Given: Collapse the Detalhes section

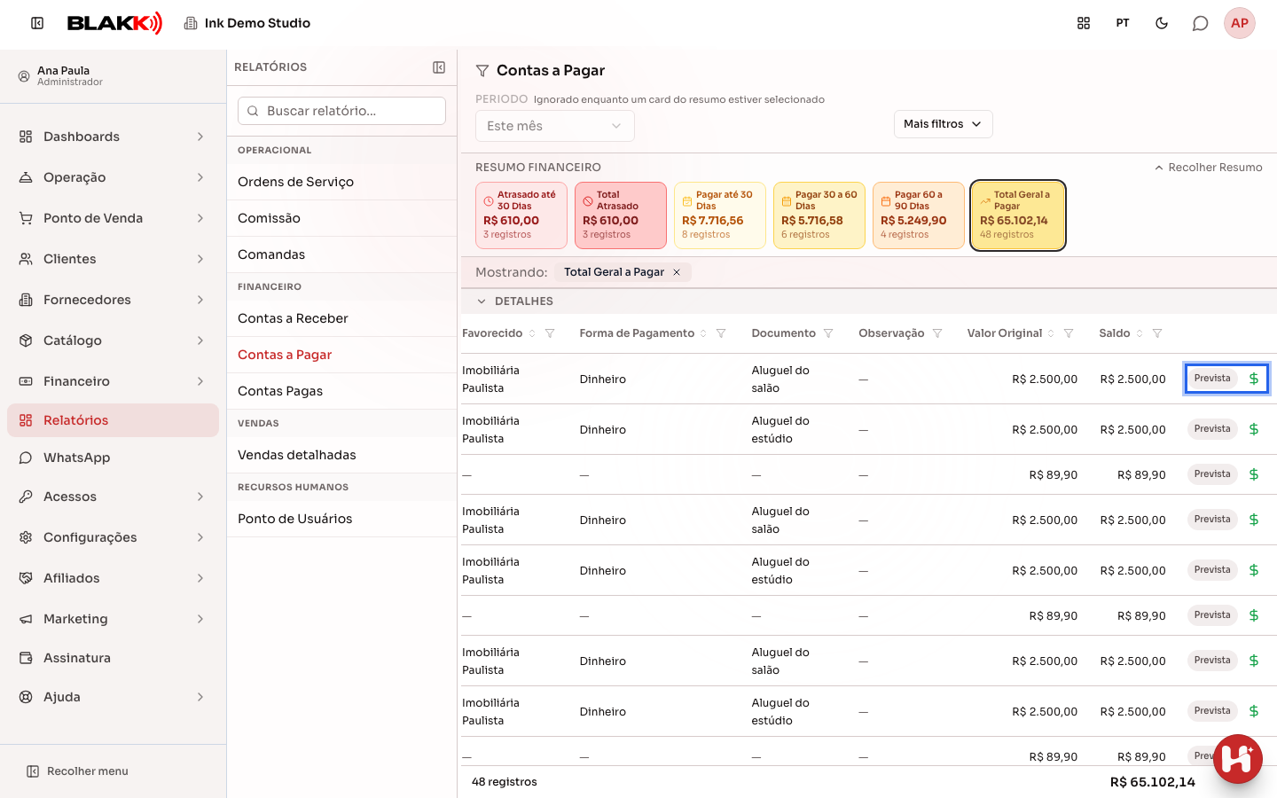Looking at the screenshot, I should (482, 301).
